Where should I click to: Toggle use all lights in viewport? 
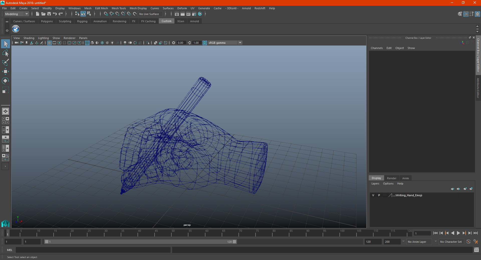(x=112, y=43)
